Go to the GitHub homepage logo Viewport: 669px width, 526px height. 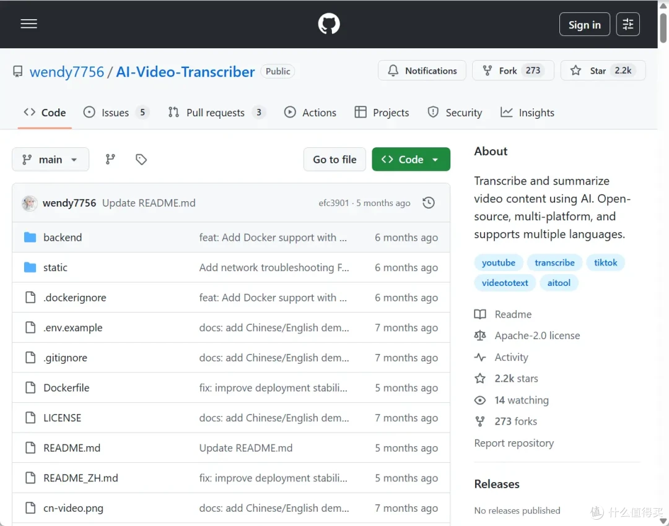tap(329, 24)
